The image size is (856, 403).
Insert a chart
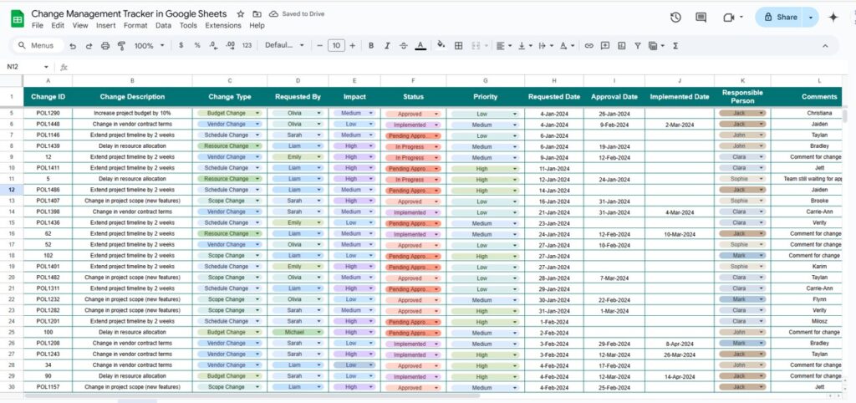[621, 46]
